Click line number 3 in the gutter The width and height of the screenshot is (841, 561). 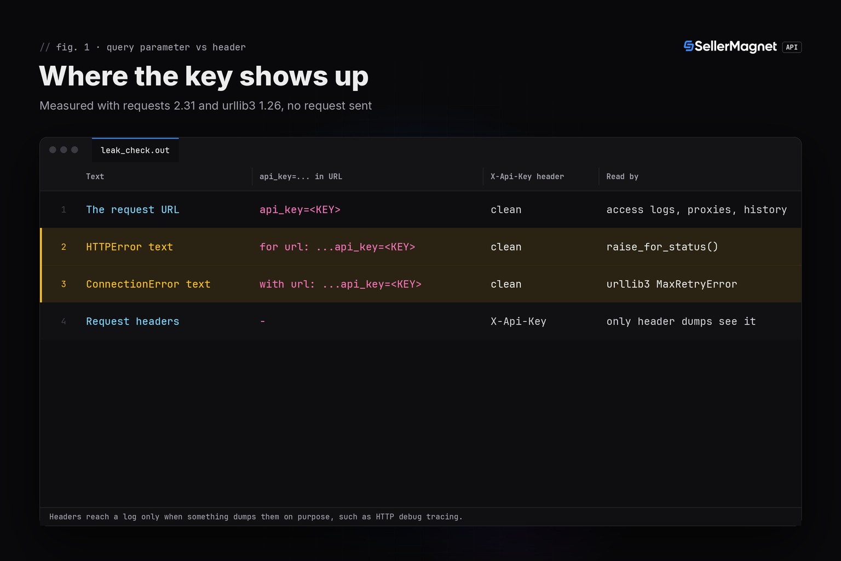pos(64,284)
